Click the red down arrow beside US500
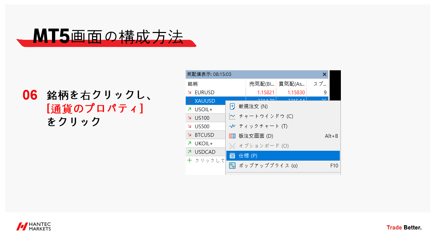This screenshot has height=245, width=435. [190, 127]
